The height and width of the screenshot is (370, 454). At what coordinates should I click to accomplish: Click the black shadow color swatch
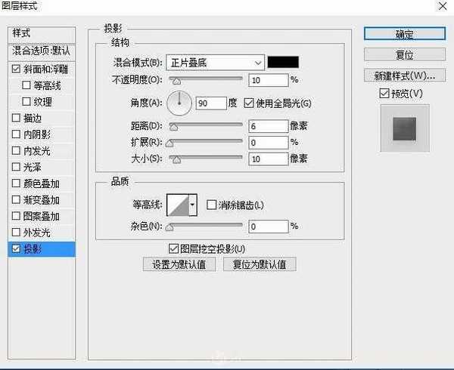(x=284, y=63)
